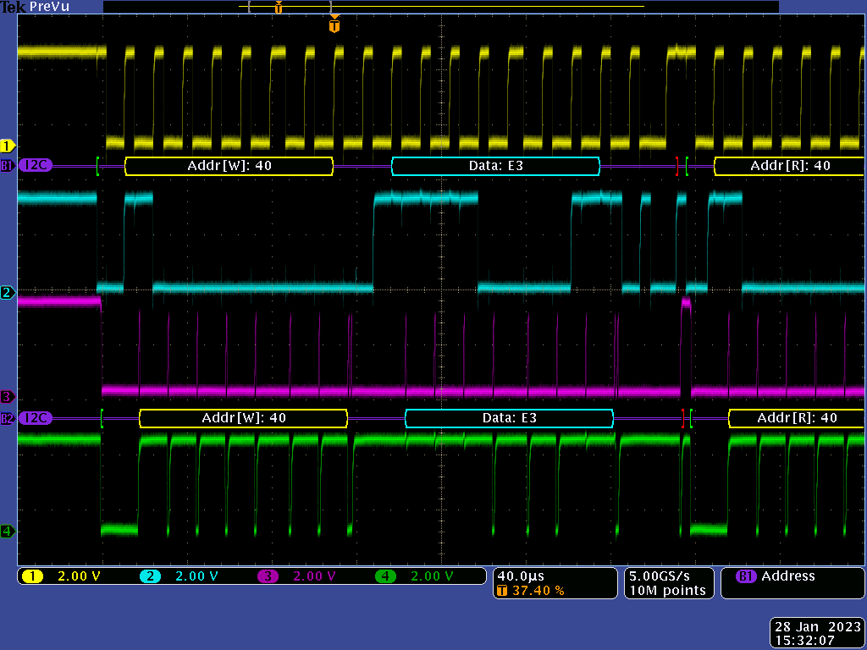Viewport: 867px width, 650px height.
Task: Click the channel 3 ground marker
Action: click(x=8, y=396)
